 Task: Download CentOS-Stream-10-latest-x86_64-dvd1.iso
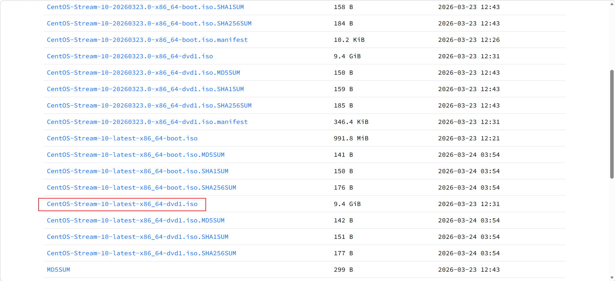[122, 204]
